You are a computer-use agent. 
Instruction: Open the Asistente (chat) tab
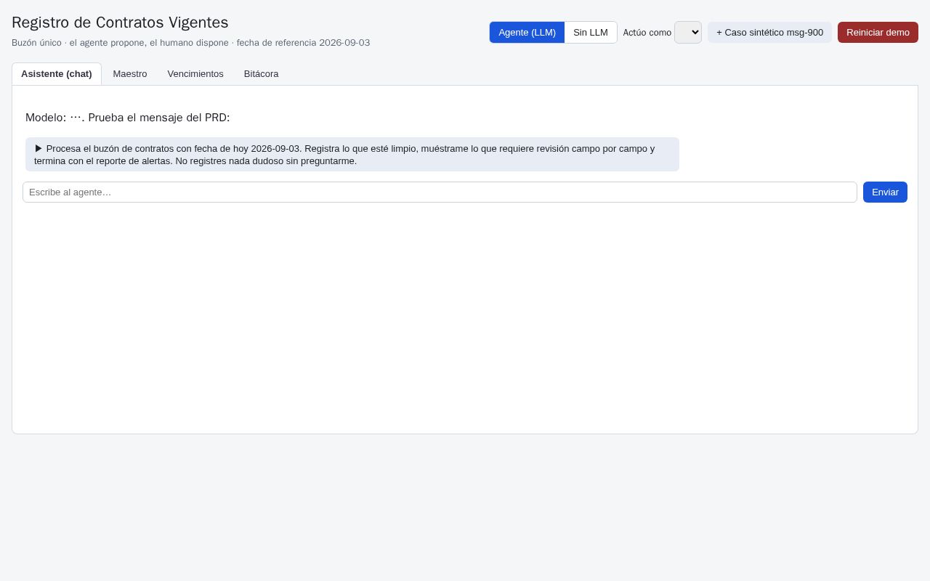click(57, 74)
